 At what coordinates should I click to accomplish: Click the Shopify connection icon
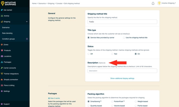(2, 80)
